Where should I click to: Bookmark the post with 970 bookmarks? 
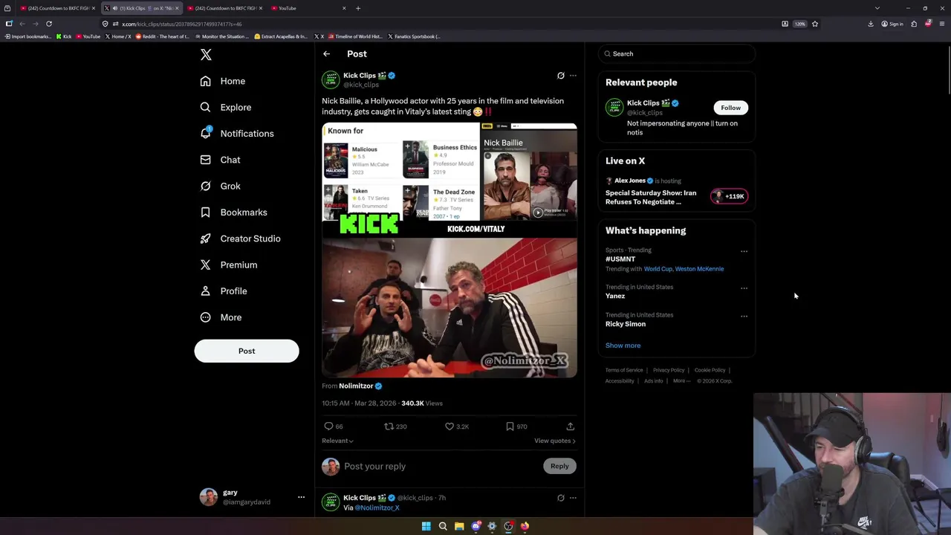click(x=516, y=427)
